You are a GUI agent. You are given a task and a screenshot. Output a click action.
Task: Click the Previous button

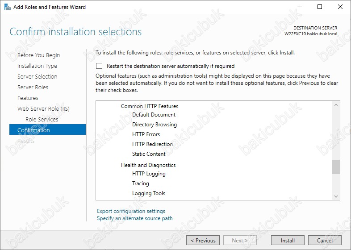[x=203, y=240]
